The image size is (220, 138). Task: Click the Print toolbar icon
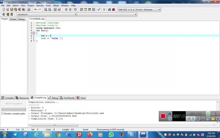point(29,10)
